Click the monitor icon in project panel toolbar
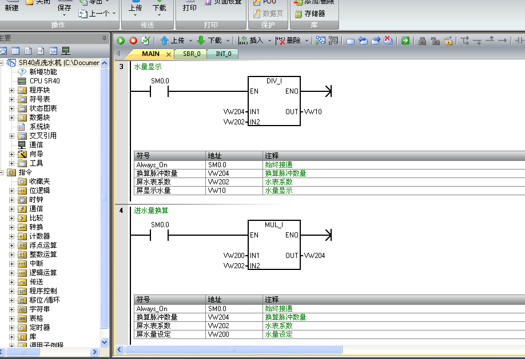 pos(66,51)
